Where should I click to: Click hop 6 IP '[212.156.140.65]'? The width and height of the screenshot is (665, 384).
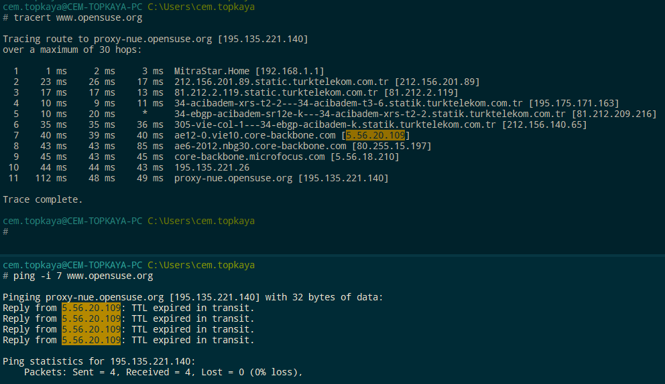(x=544, y=124)
